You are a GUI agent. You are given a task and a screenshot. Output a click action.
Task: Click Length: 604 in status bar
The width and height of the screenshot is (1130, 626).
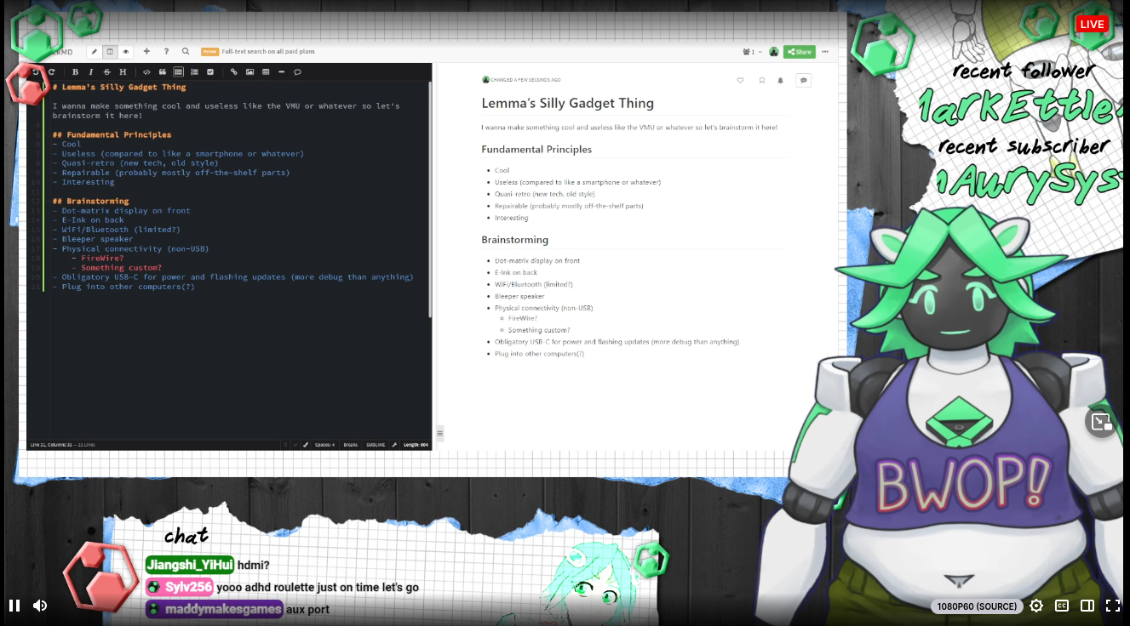[416, 445]
